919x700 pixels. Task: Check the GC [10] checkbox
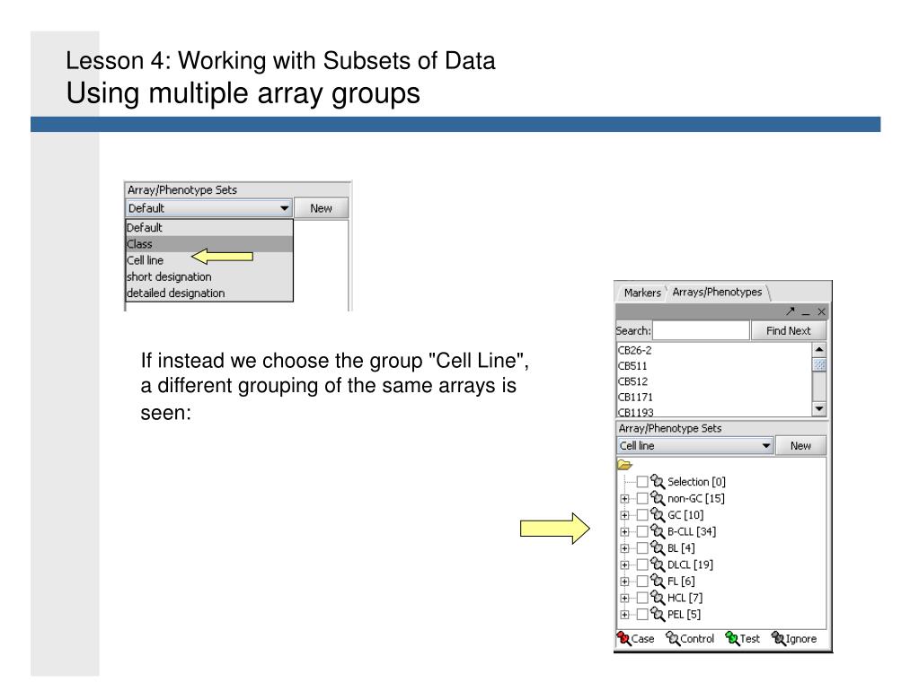642,514
